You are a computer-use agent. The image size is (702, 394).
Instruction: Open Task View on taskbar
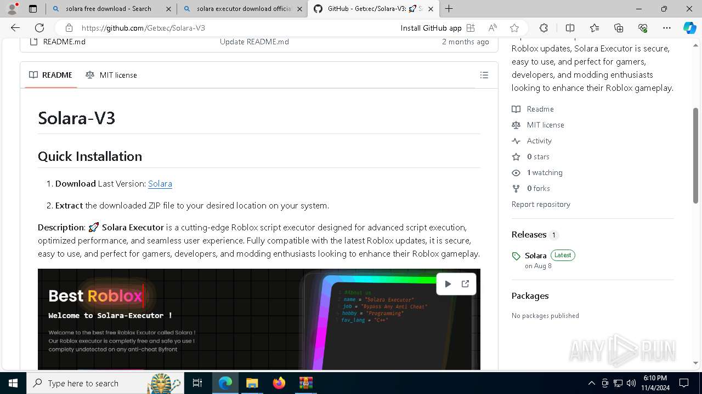198,383
